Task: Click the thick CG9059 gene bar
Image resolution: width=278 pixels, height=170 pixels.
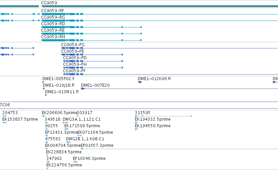Action: 159,6
